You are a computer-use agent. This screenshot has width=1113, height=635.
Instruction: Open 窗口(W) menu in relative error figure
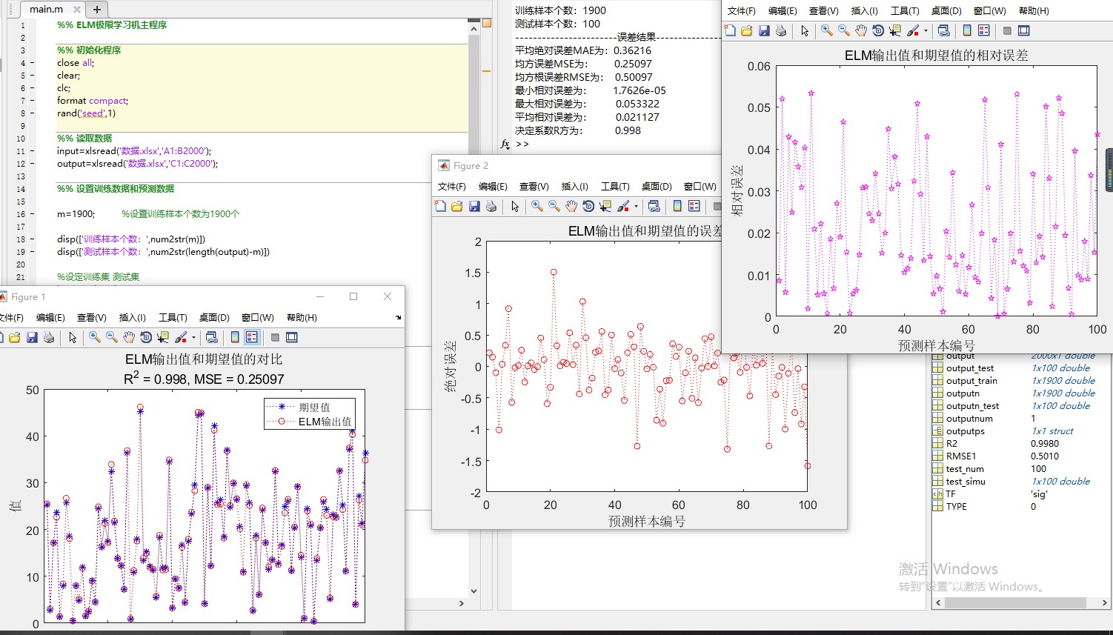coord(990,11)
